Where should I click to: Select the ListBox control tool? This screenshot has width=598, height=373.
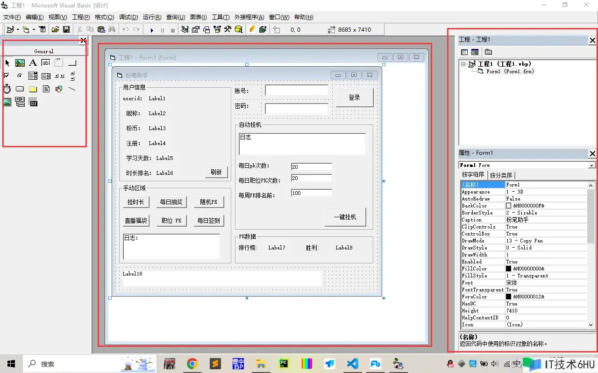pos(46,76)
